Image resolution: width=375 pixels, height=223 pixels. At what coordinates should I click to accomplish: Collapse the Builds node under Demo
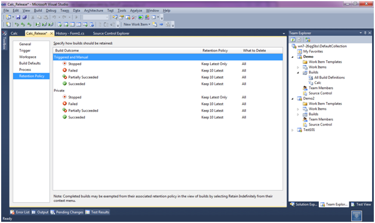coord(298,73)
